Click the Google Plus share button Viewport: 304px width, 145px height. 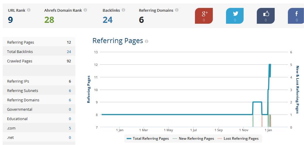(204, 16)
